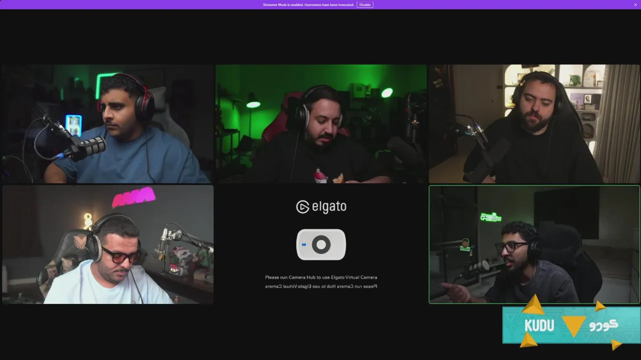Select video tile of bearded man in black hoodie

tap(534, 123)
